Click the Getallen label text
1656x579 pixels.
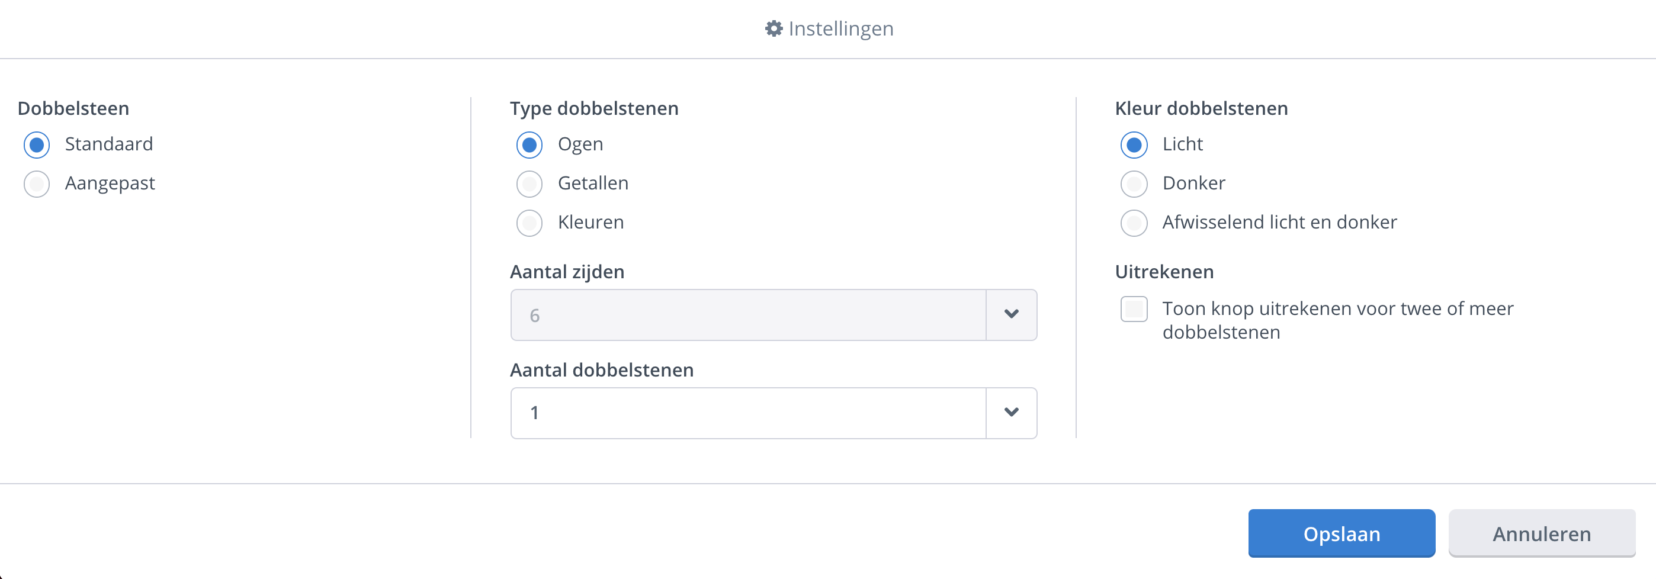pyautogui.click(x=593, y=183)
